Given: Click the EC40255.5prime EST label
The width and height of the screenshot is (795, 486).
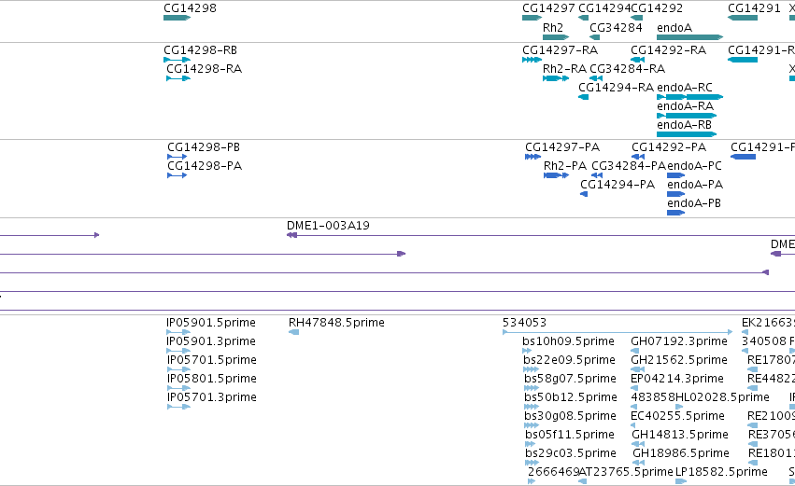Looking at the screenshot, I should pos(677,417).
